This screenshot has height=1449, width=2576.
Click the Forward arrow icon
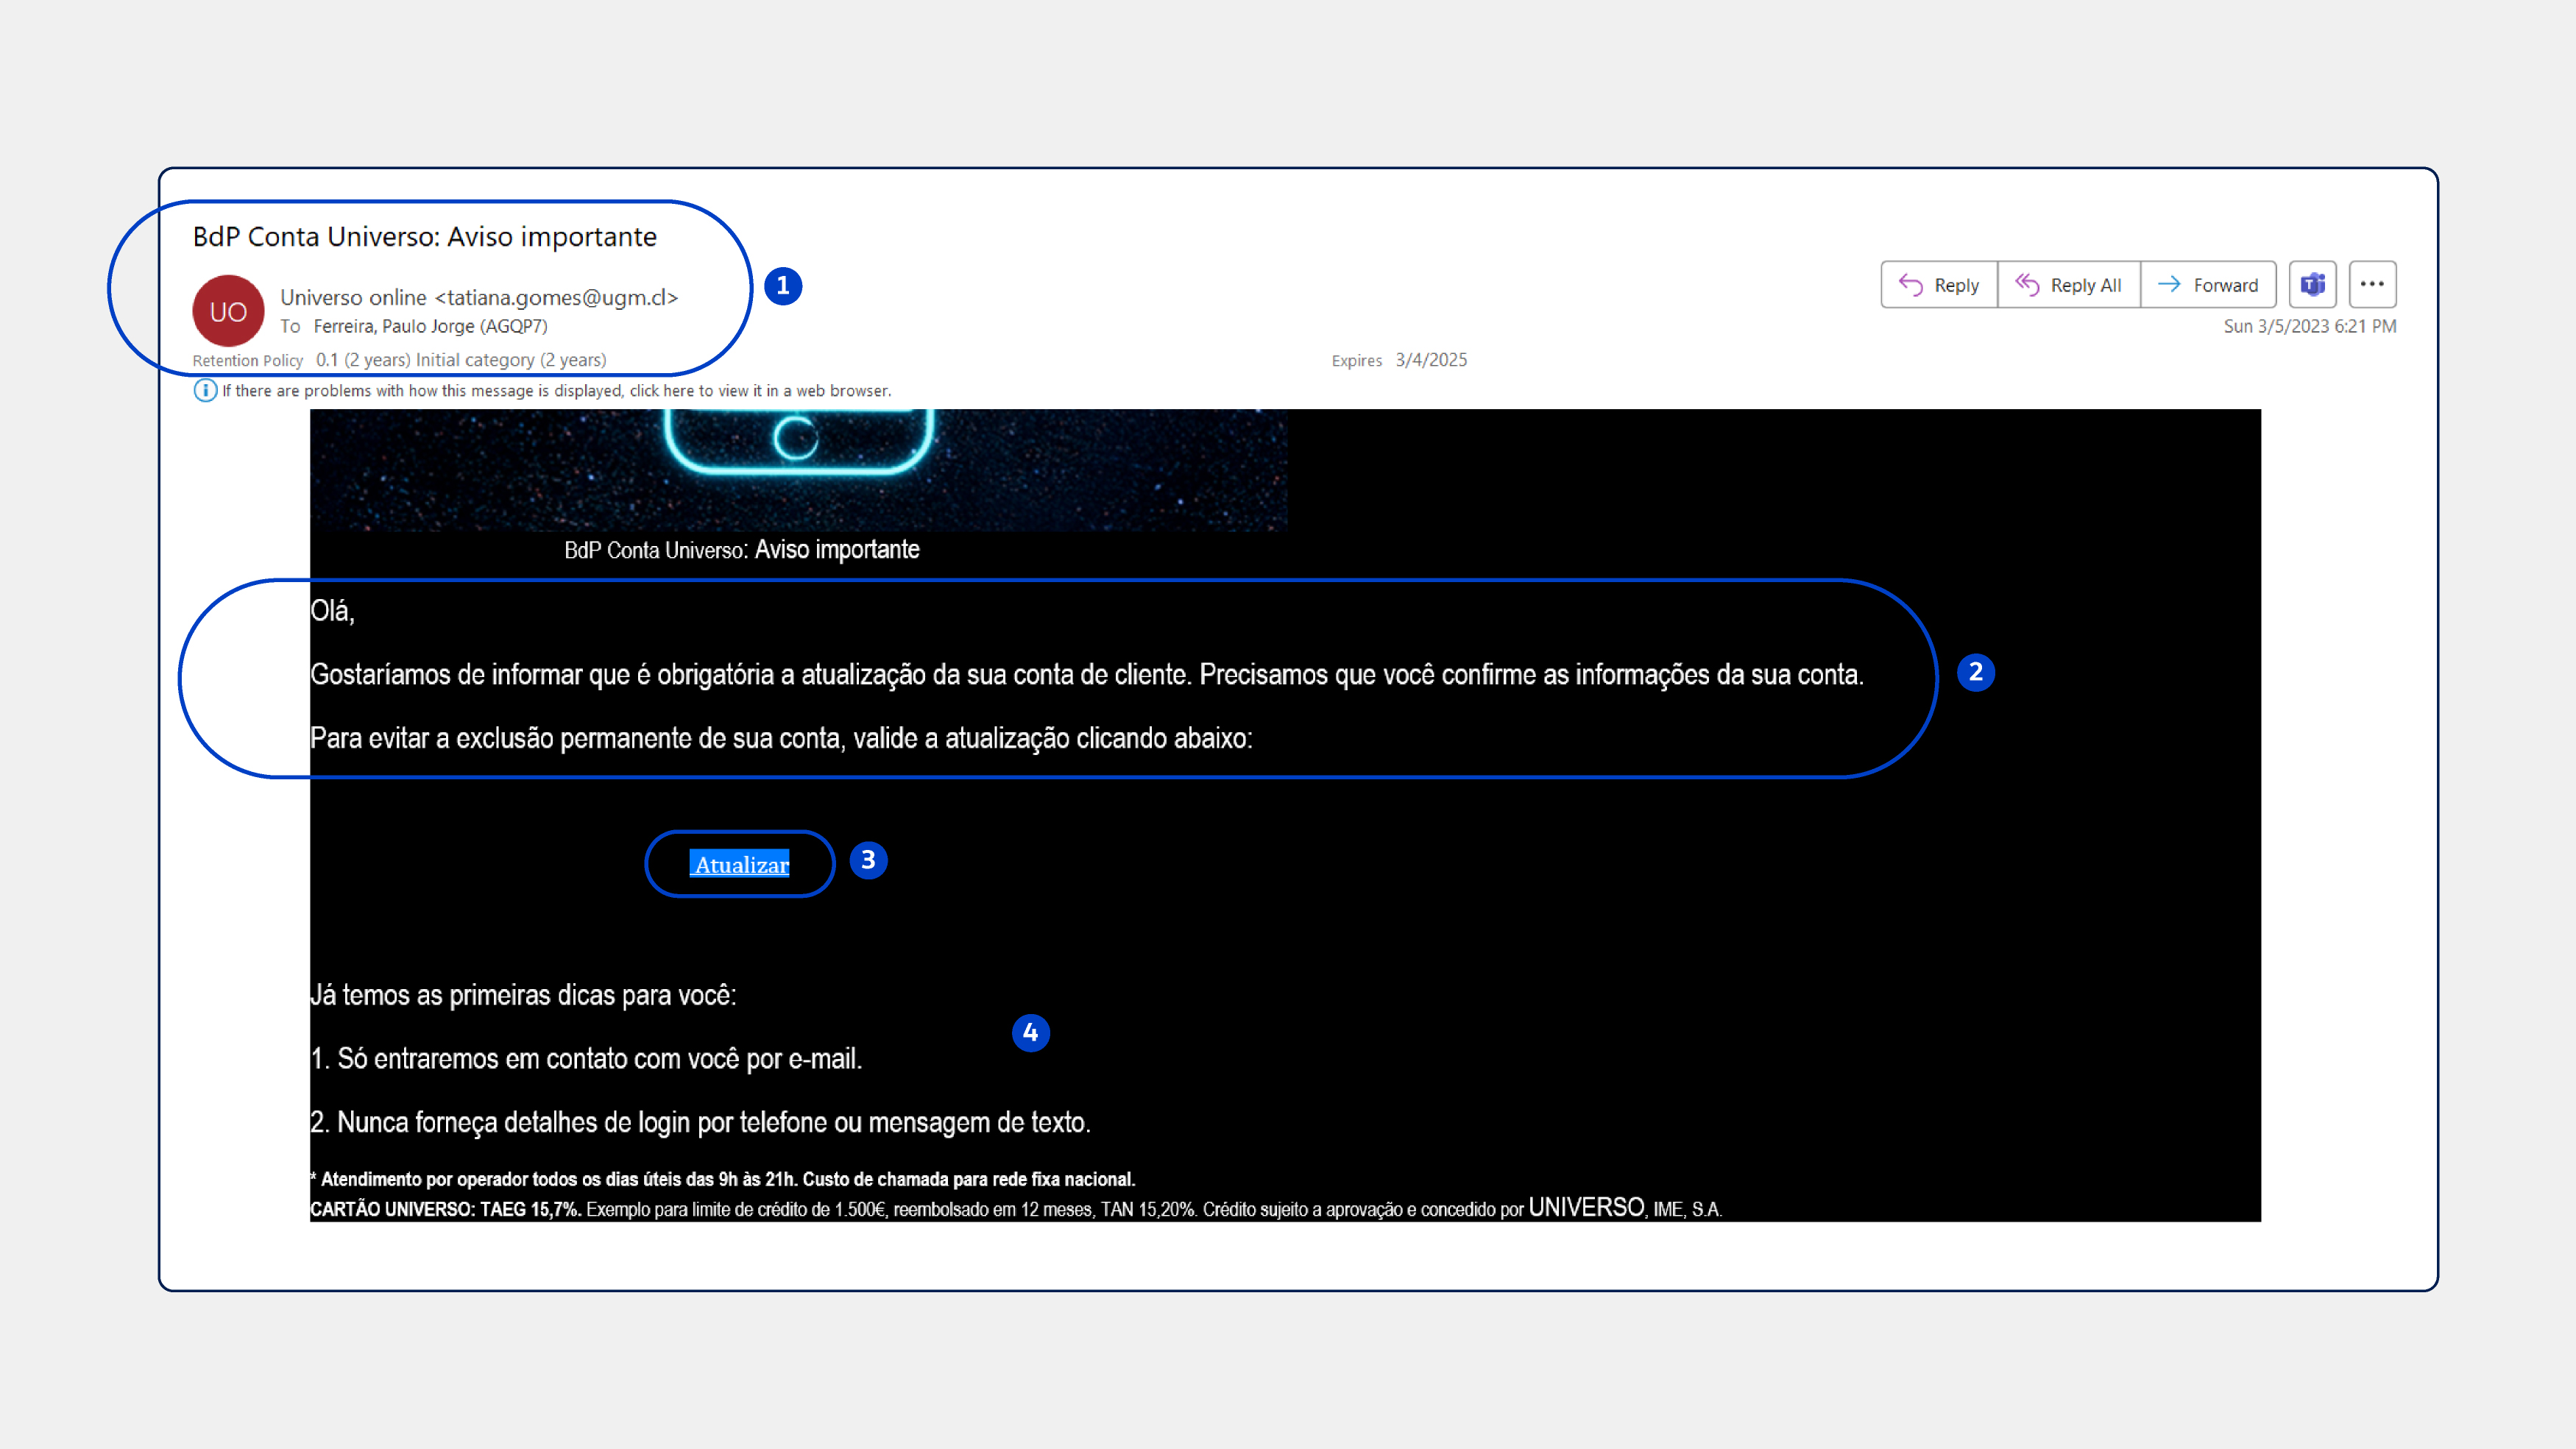pyautogui.click(x=2170, y=284)
